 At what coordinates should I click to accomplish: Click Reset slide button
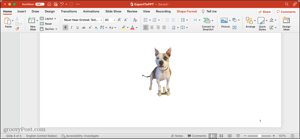pyautogui.click(x=46, y=24)
